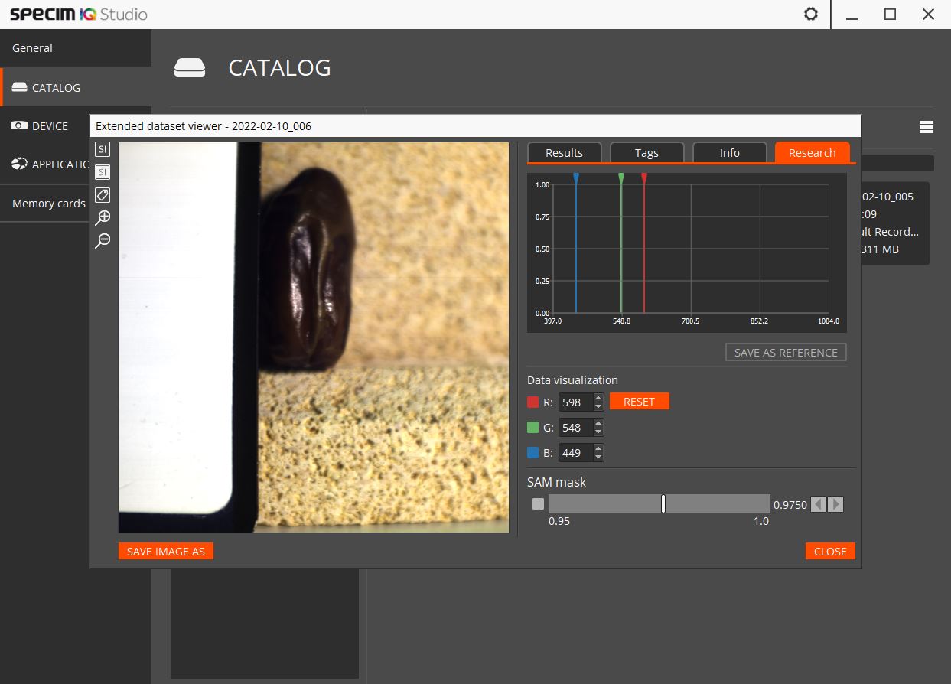Click the SAVE IMAGE AS button

point(166,551)
